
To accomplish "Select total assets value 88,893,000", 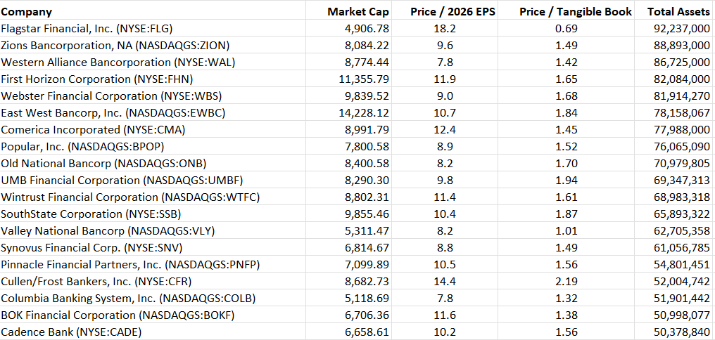I will pos(682,46).
